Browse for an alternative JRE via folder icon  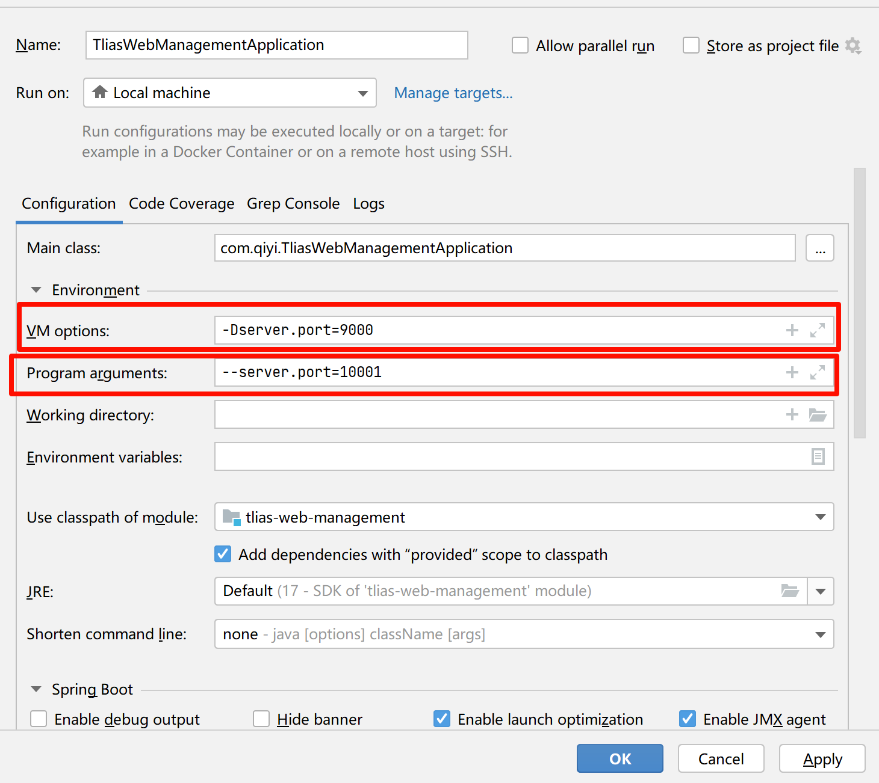[x=790, y=591]
